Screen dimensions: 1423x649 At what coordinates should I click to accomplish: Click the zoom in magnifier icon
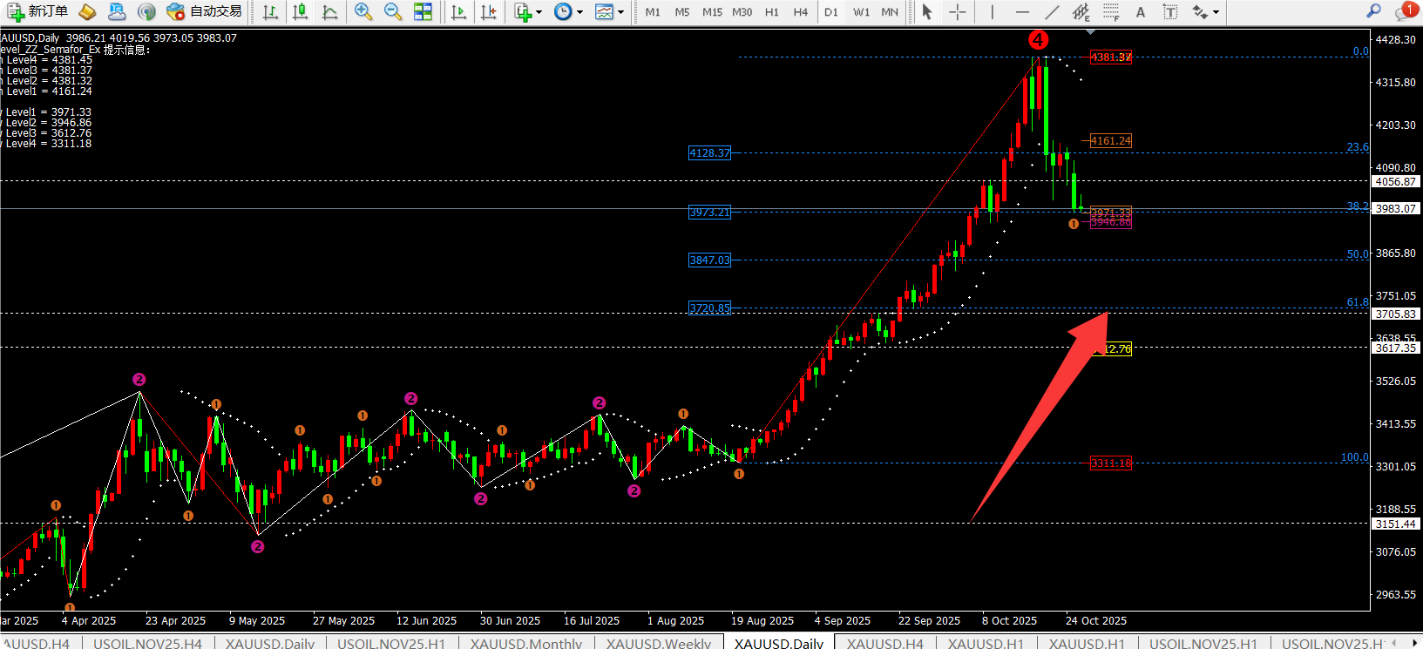(363, 12)
